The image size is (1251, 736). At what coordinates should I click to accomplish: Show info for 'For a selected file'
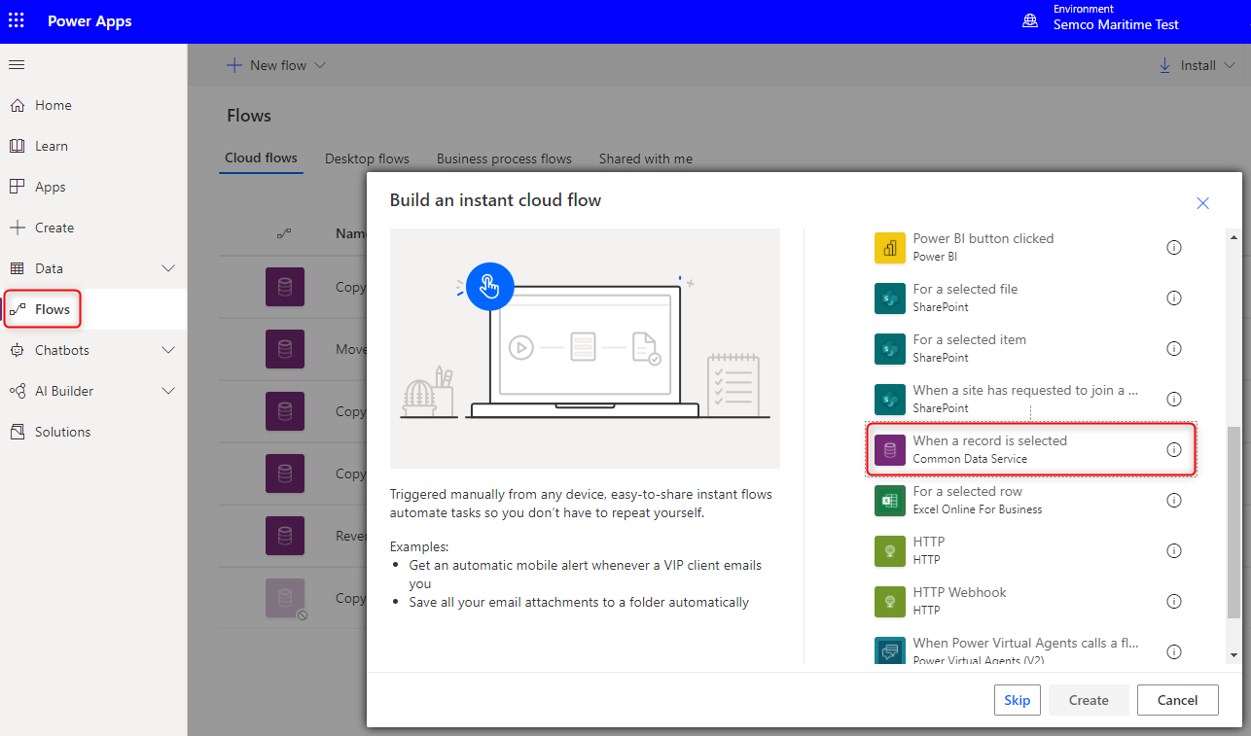pyautogui.click(x=1174, y=298)
